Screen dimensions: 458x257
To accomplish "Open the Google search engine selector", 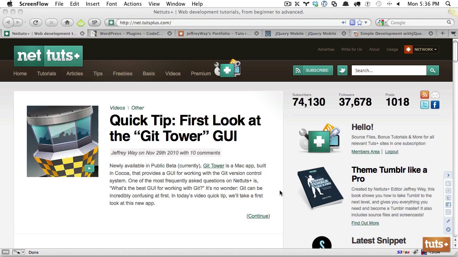I will 382,22.
